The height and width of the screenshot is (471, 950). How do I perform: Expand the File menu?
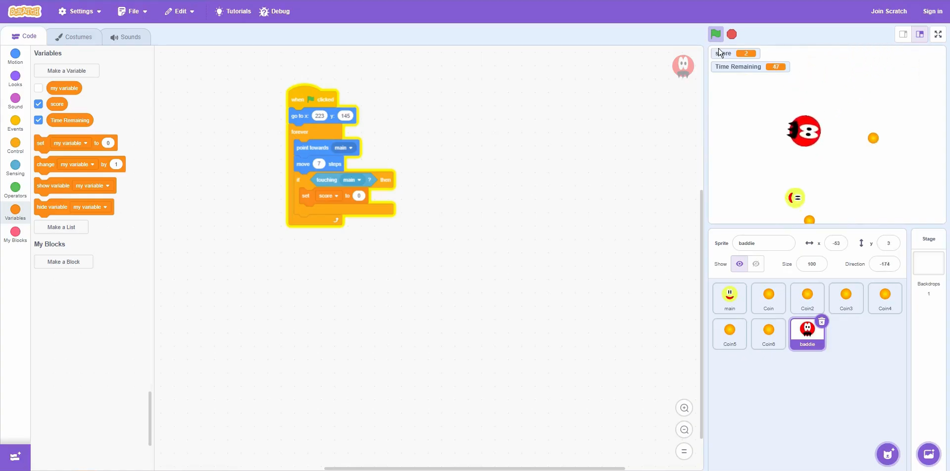pos(132,11)
